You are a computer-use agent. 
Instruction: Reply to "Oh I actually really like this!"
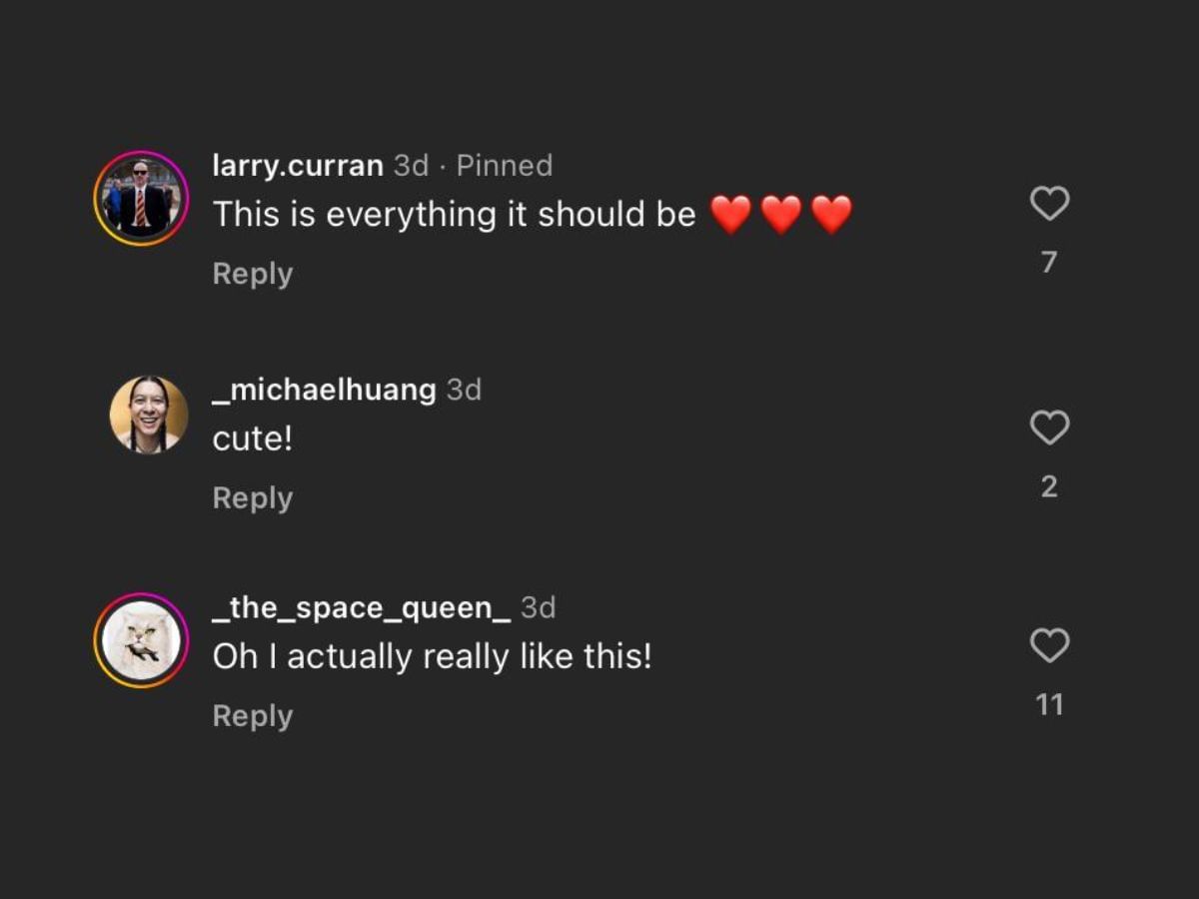click(x=253, y=715)
